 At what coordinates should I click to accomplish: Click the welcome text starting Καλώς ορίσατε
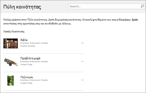coord(71,22)
